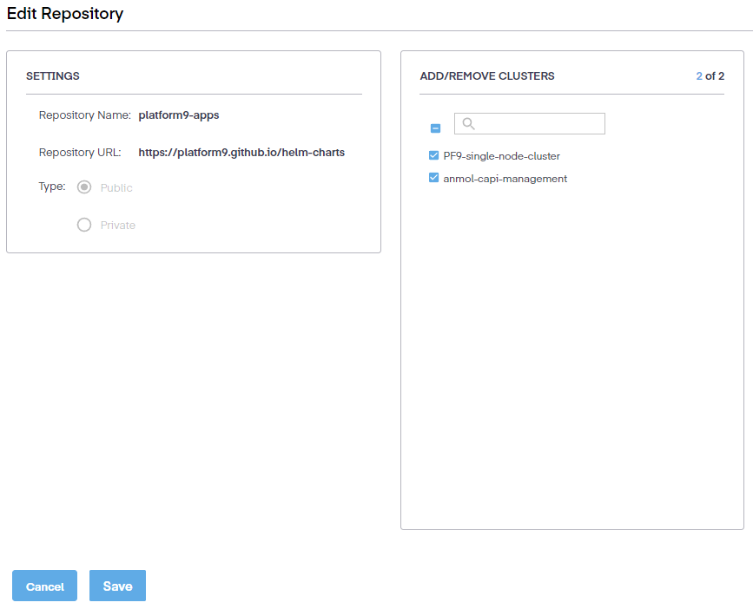Click the anmol-capi-management label text

click(x=505, y=179)
